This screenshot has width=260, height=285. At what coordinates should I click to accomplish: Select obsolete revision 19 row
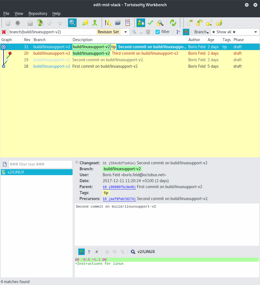click(130, 60)
